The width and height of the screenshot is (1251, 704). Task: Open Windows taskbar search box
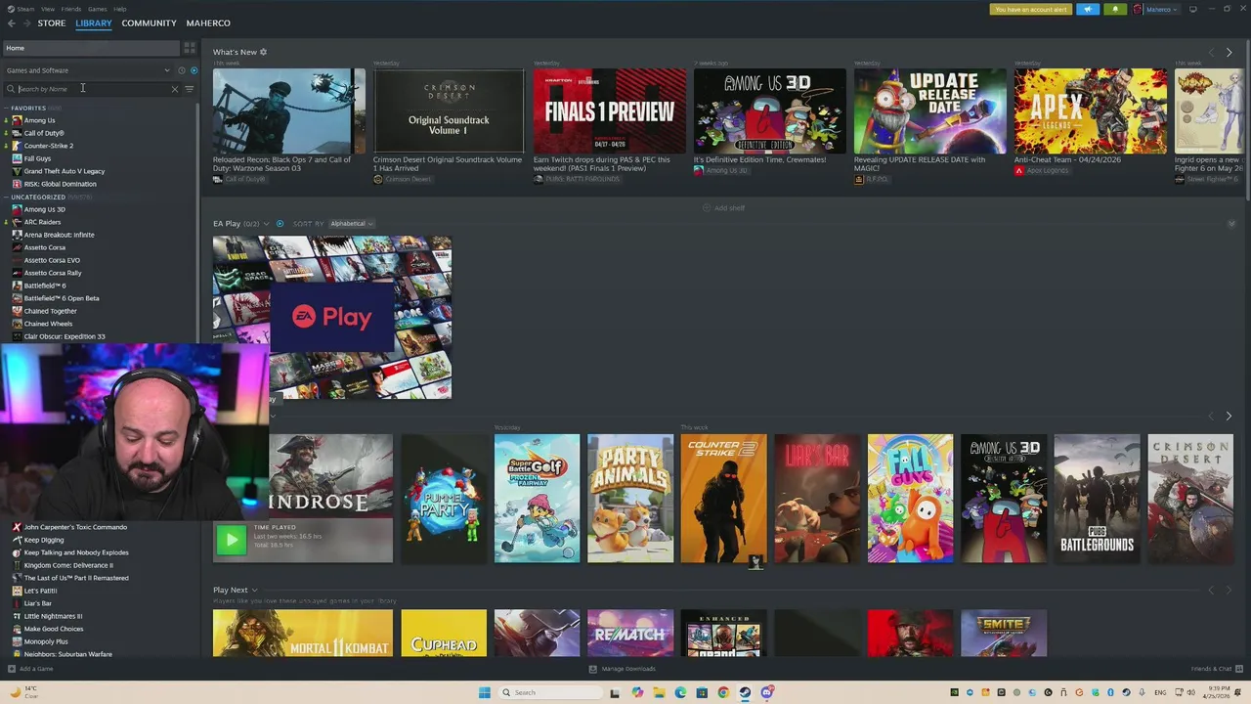pos(550,692)
